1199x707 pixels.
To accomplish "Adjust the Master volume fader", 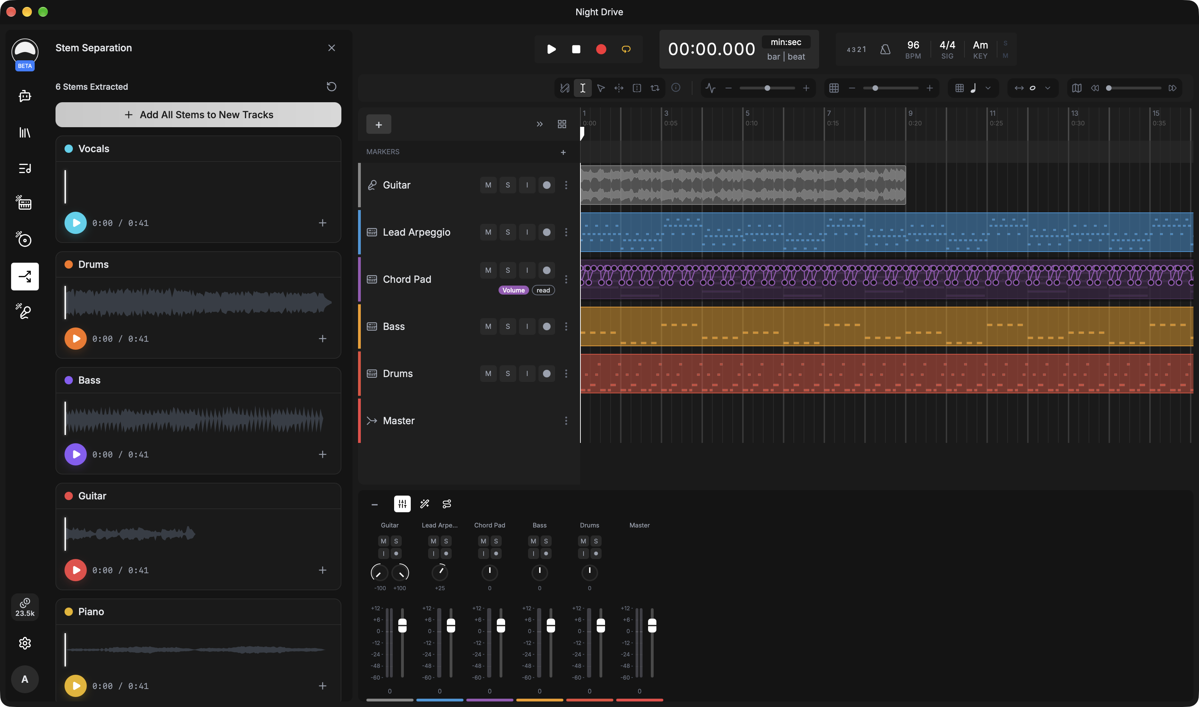I will (x=652, y=625).
